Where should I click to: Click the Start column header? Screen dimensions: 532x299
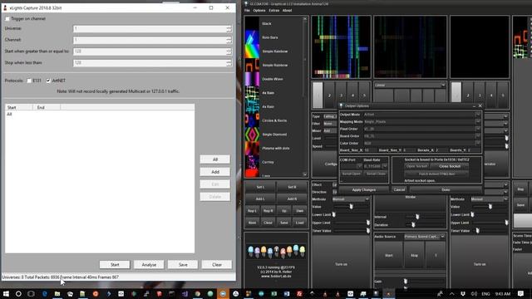(19, 107)
